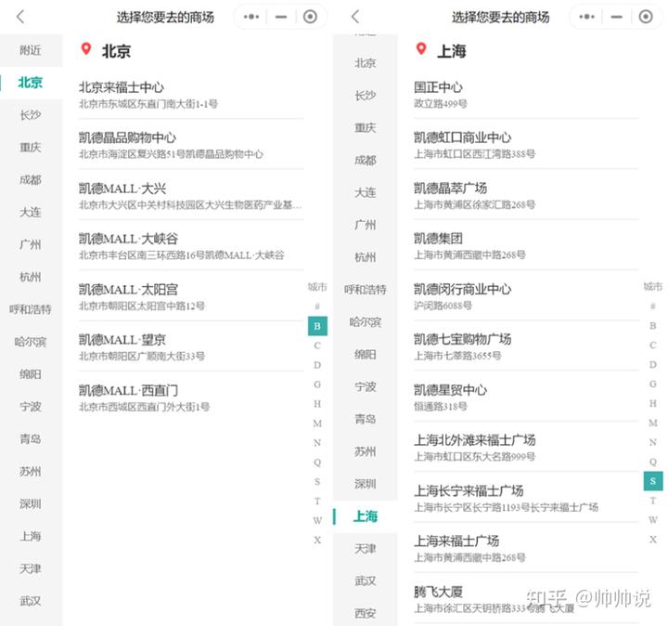Image resolution: width=668 pixels, height=626 pixels.
Task: Choose 凯德闵行商业中心 mall
Action: 527,296
